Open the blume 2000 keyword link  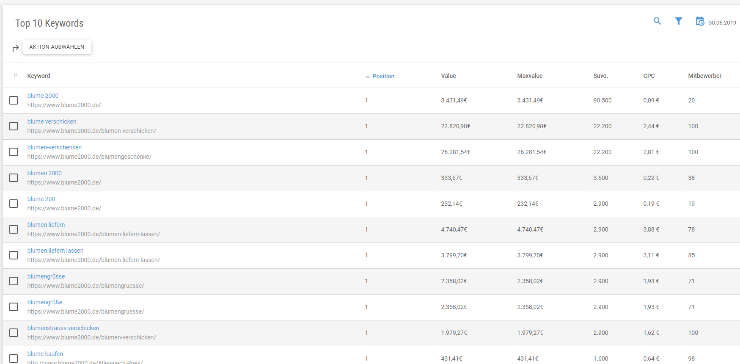pyautogui.click(x=43, y=96)
